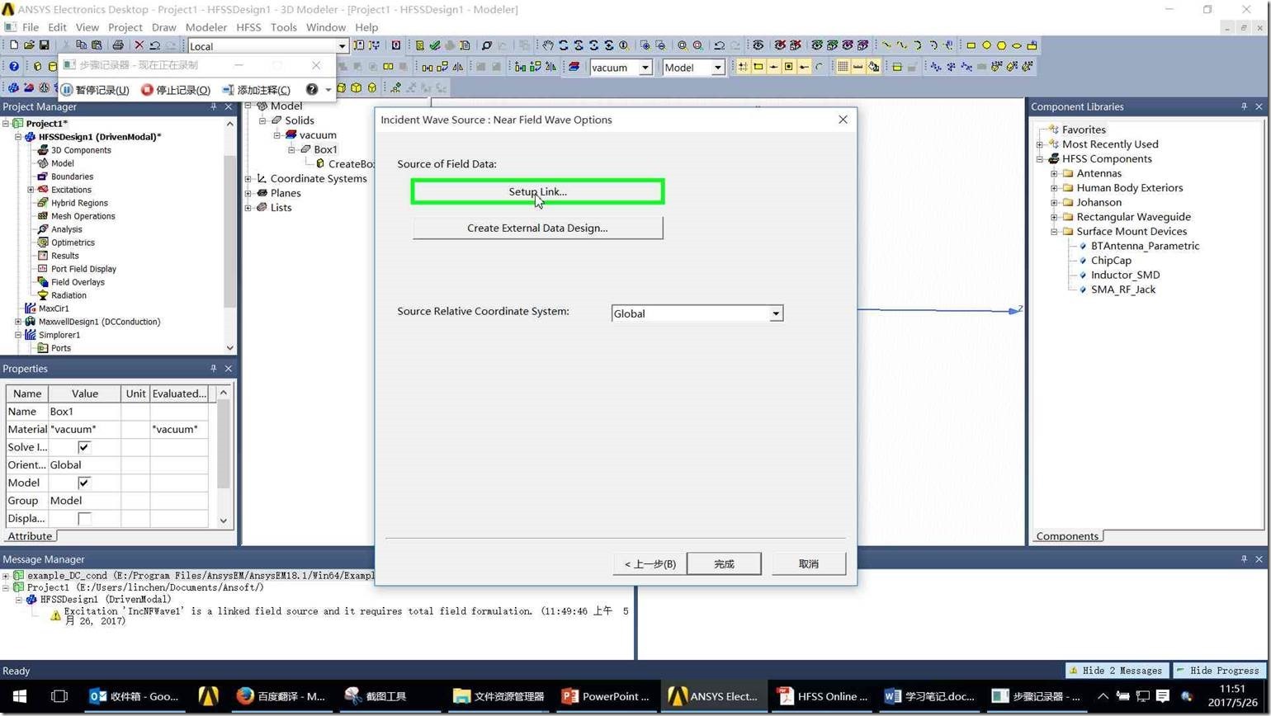1271x716 pixels.
Task: Toggle Snap to Grid mode
Action: pyautogui.click(x=743, y=67)
